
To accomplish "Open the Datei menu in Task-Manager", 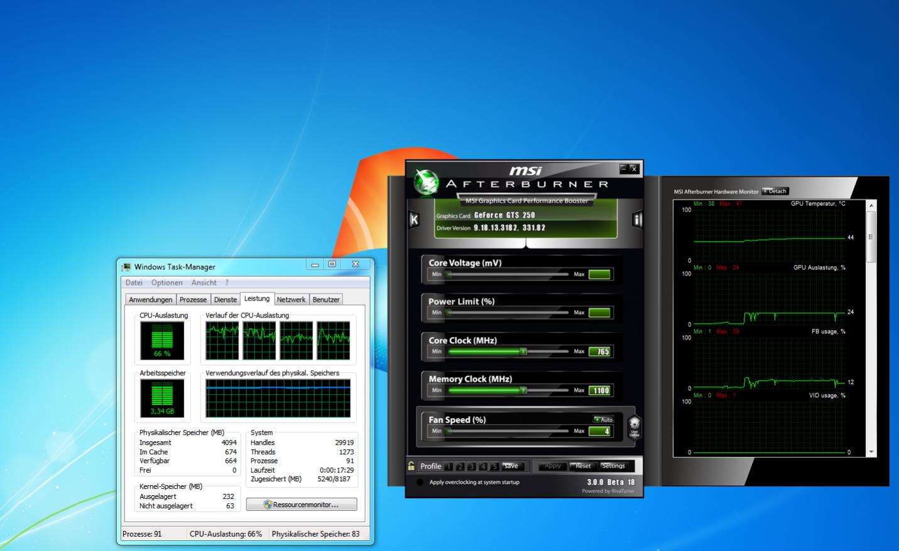I will tap(134, 282).
